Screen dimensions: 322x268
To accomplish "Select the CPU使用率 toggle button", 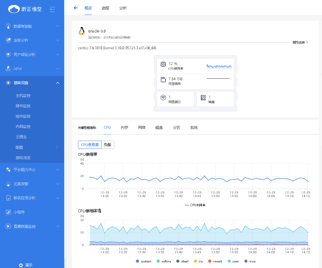I will (89, 145).
